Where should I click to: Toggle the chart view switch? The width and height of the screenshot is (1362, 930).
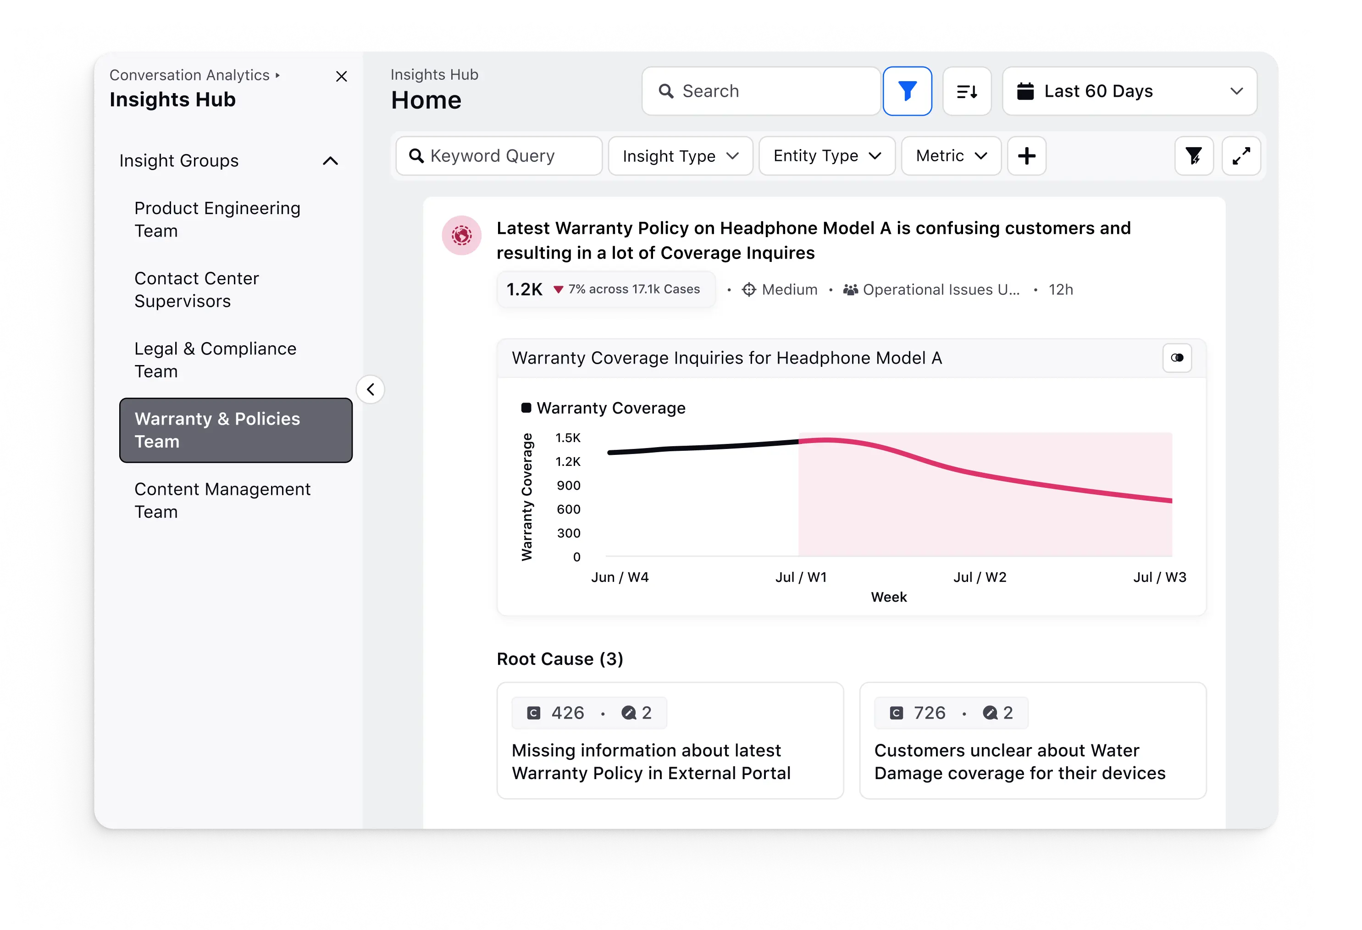pos(1177,358)
